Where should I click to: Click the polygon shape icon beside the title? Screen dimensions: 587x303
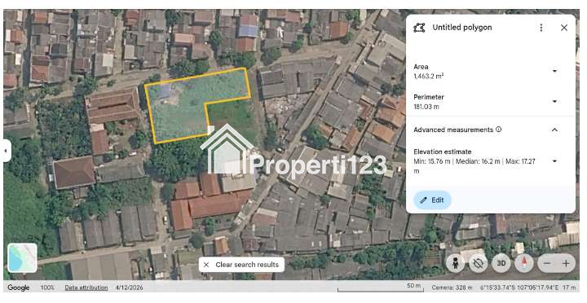click(x=419, y=28)
